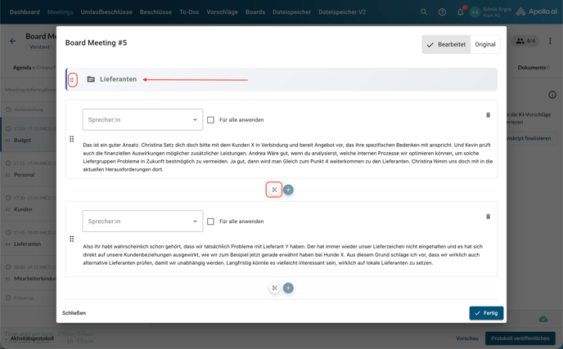Switch to Bearbeitet view
563x349 pixels.
(446, 44)
